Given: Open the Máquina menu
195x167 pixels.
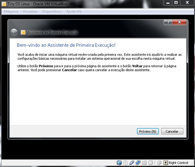Looking at the screenshot, I should coord(11,11).
